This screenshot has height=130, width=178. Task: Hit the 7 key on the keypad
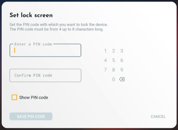105,70
